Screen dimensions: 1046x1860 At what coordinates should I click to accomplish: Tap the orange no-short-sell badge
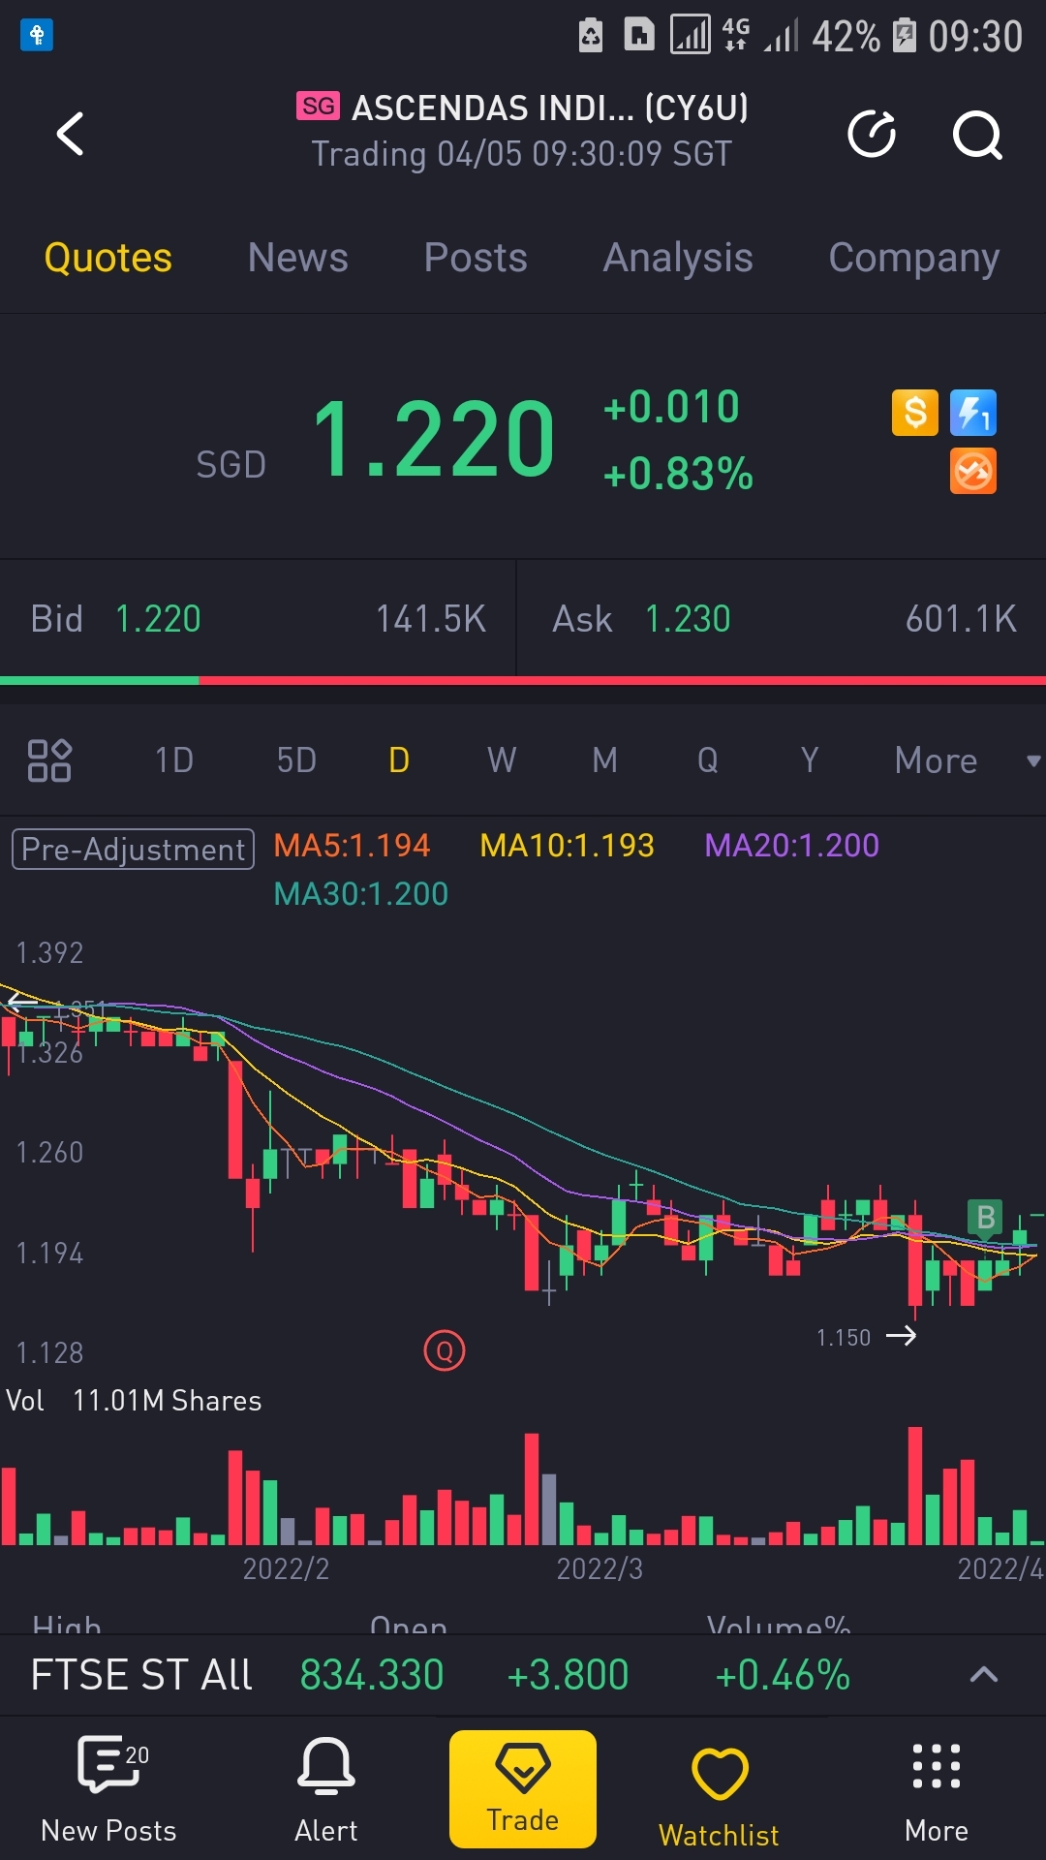tap(973, 472)
